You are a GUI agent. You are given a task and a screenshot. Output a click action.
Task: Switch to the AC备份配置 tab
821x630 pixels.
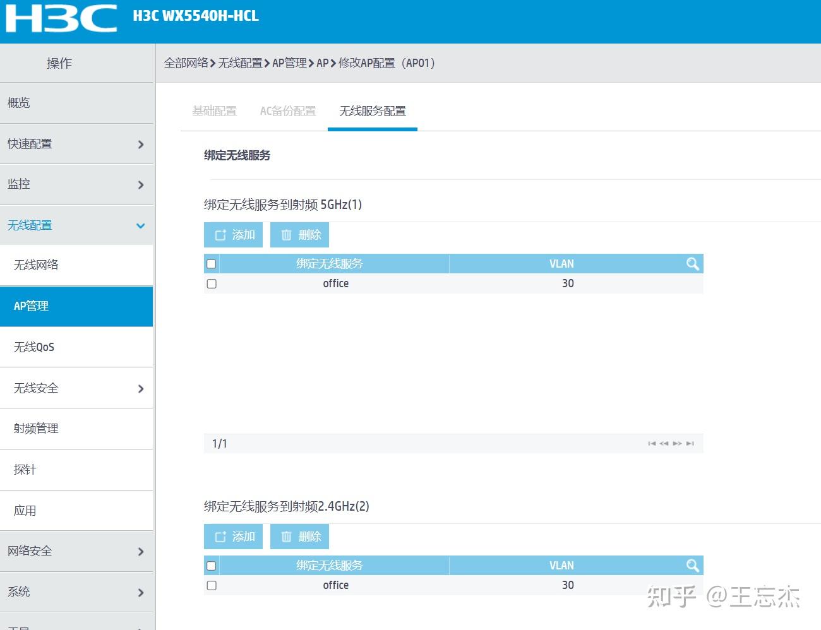pos(288,111)
